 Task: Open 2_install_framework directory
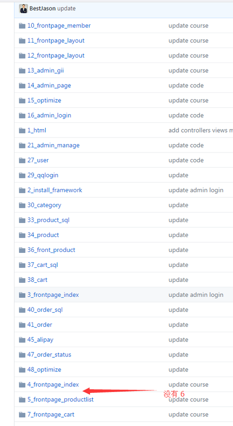(55, 190)
